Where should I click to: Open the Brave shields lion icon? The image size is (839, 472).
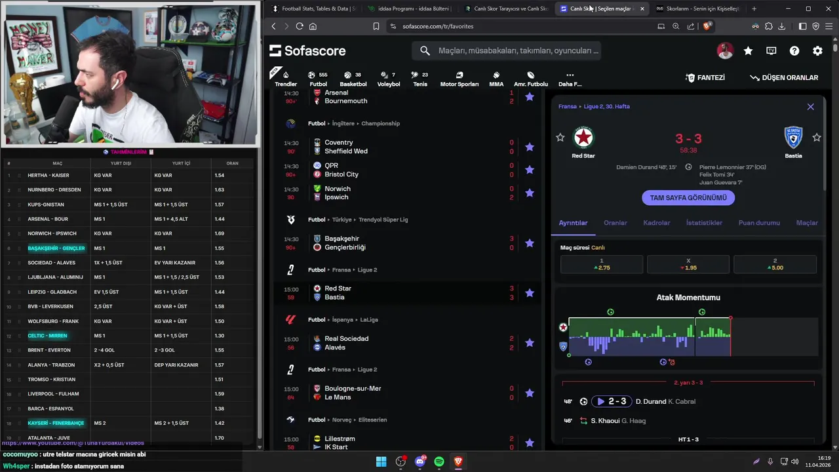coord(707,26)
